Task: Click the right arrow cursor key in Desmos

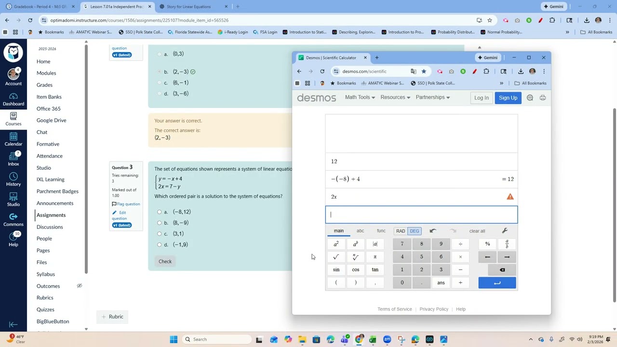Action: tap(507, 257)
